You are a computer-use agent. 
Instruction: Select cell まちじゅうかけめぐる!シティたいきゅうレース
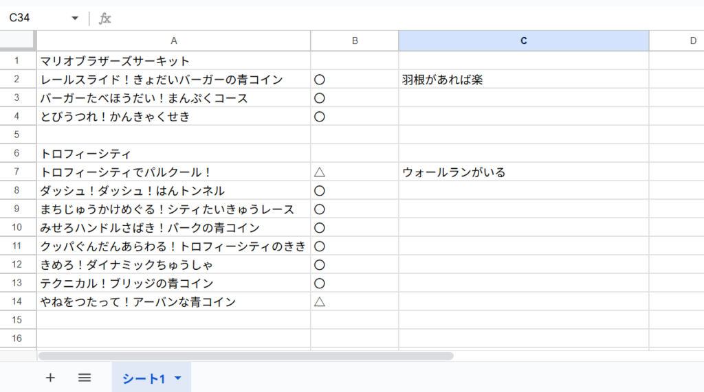click(174, 209)
